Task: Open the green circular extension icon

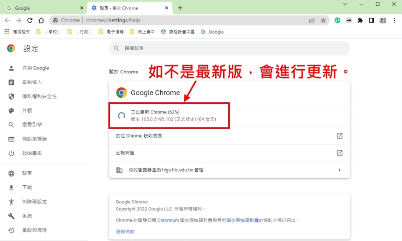Action: click(x=337, y=20)
